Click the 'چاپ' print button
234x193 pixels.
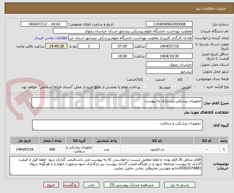point(91,185)
